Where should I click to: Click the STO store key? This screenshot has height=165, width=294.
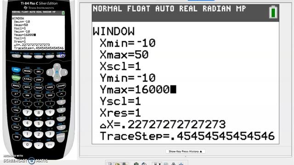[16, 127]
